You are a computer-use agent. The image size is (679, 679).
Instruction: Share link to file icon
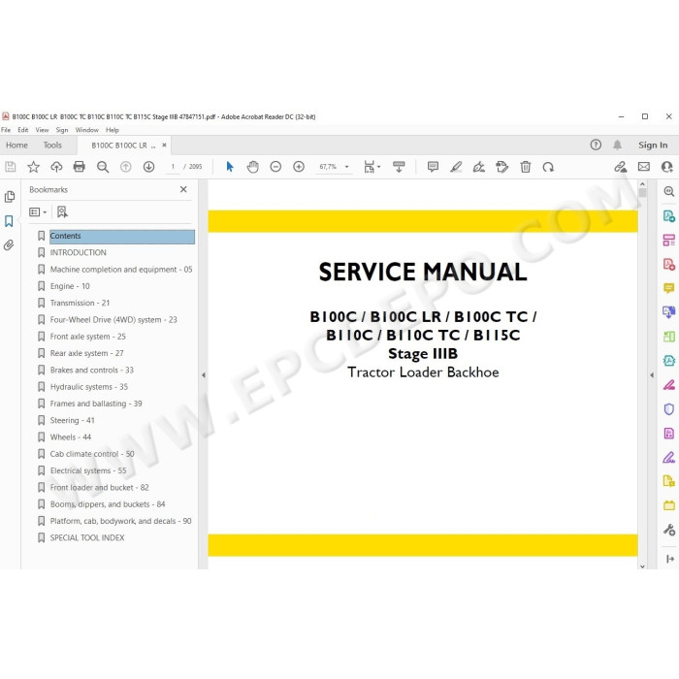[621, 167]
